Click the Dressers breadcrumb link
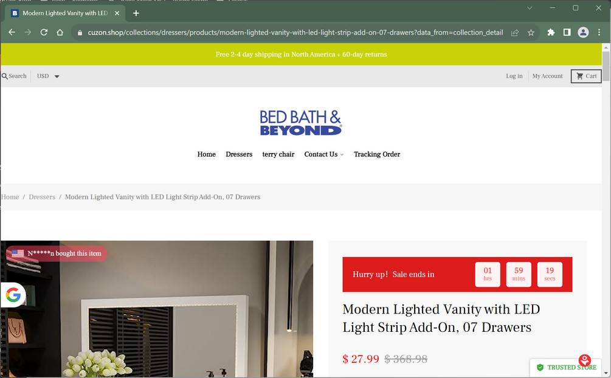Viewport: 611px width, 378px height. point(42,197)
